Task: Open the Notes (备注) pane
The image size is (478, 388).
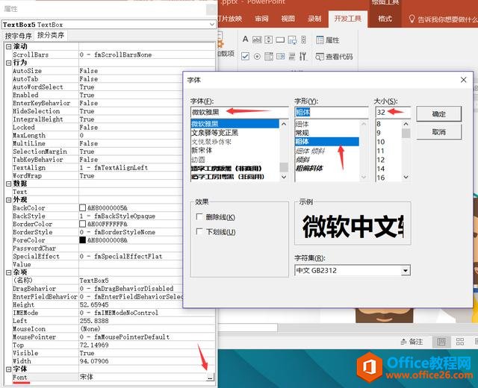Action: pos(412,342)
